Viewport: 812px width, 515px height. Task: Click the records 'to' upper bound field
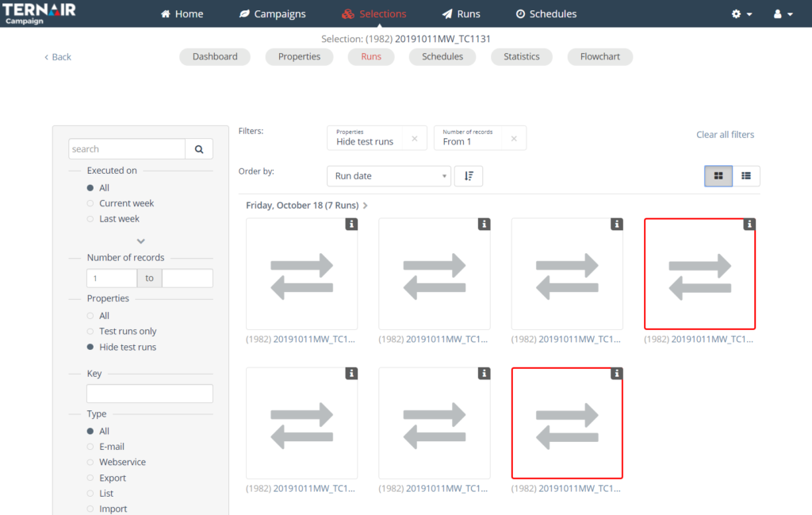[x=187, y=279]
